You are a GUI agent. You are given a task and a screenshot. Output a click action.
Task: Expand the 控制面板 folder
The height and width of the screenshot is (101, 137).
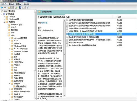[7, 30]
